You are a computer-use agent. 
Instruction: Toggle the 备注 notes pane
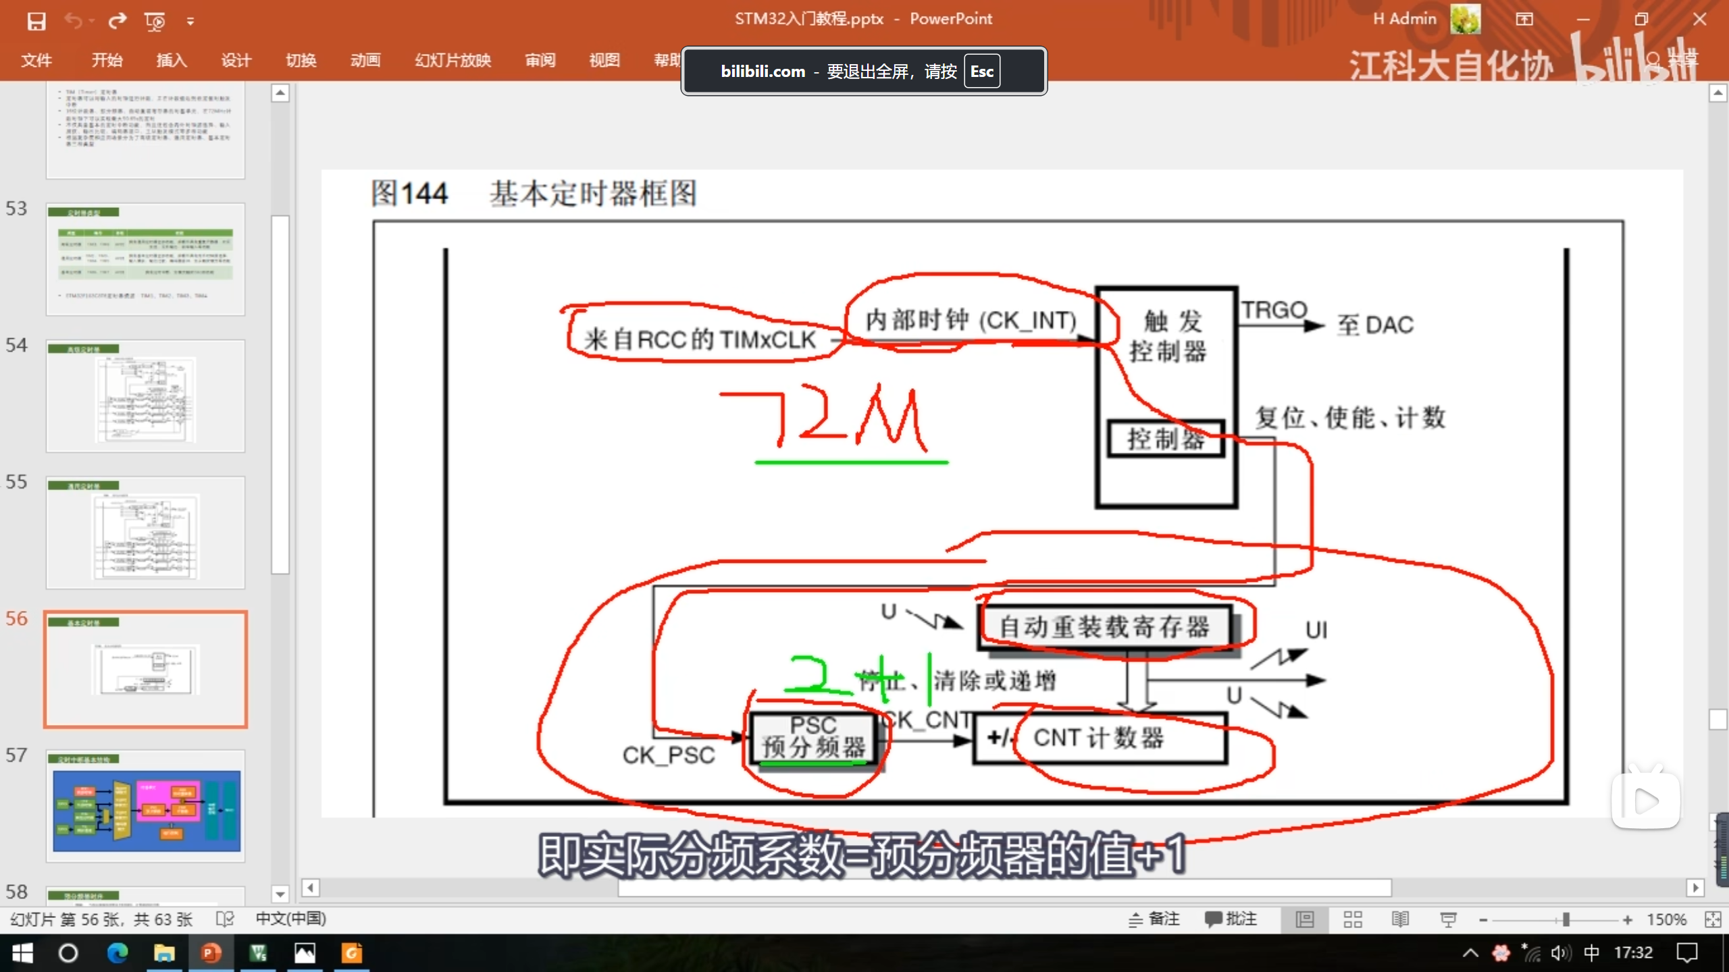(x=1154, y=919)
